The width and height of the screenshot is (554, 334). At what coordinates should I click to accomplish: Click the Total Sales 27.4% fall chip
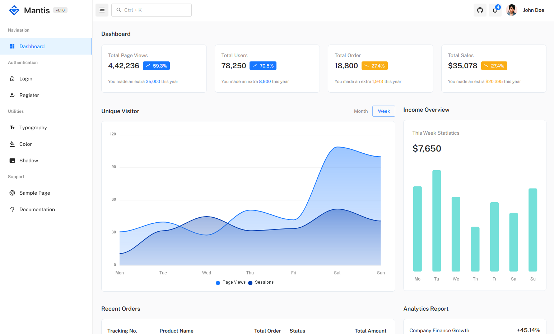tap(494, 66)
